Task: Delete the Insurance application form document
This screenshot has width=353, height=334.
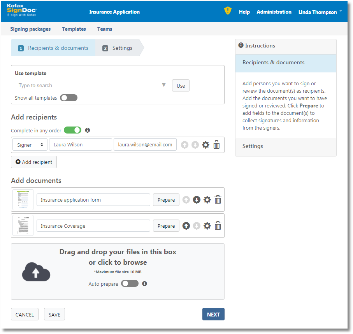Action: 218,200
